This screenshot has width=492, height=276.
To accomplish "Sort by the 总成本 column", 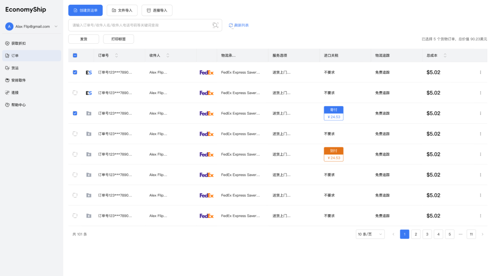I will pyautogui.click(x=445, y=55).
